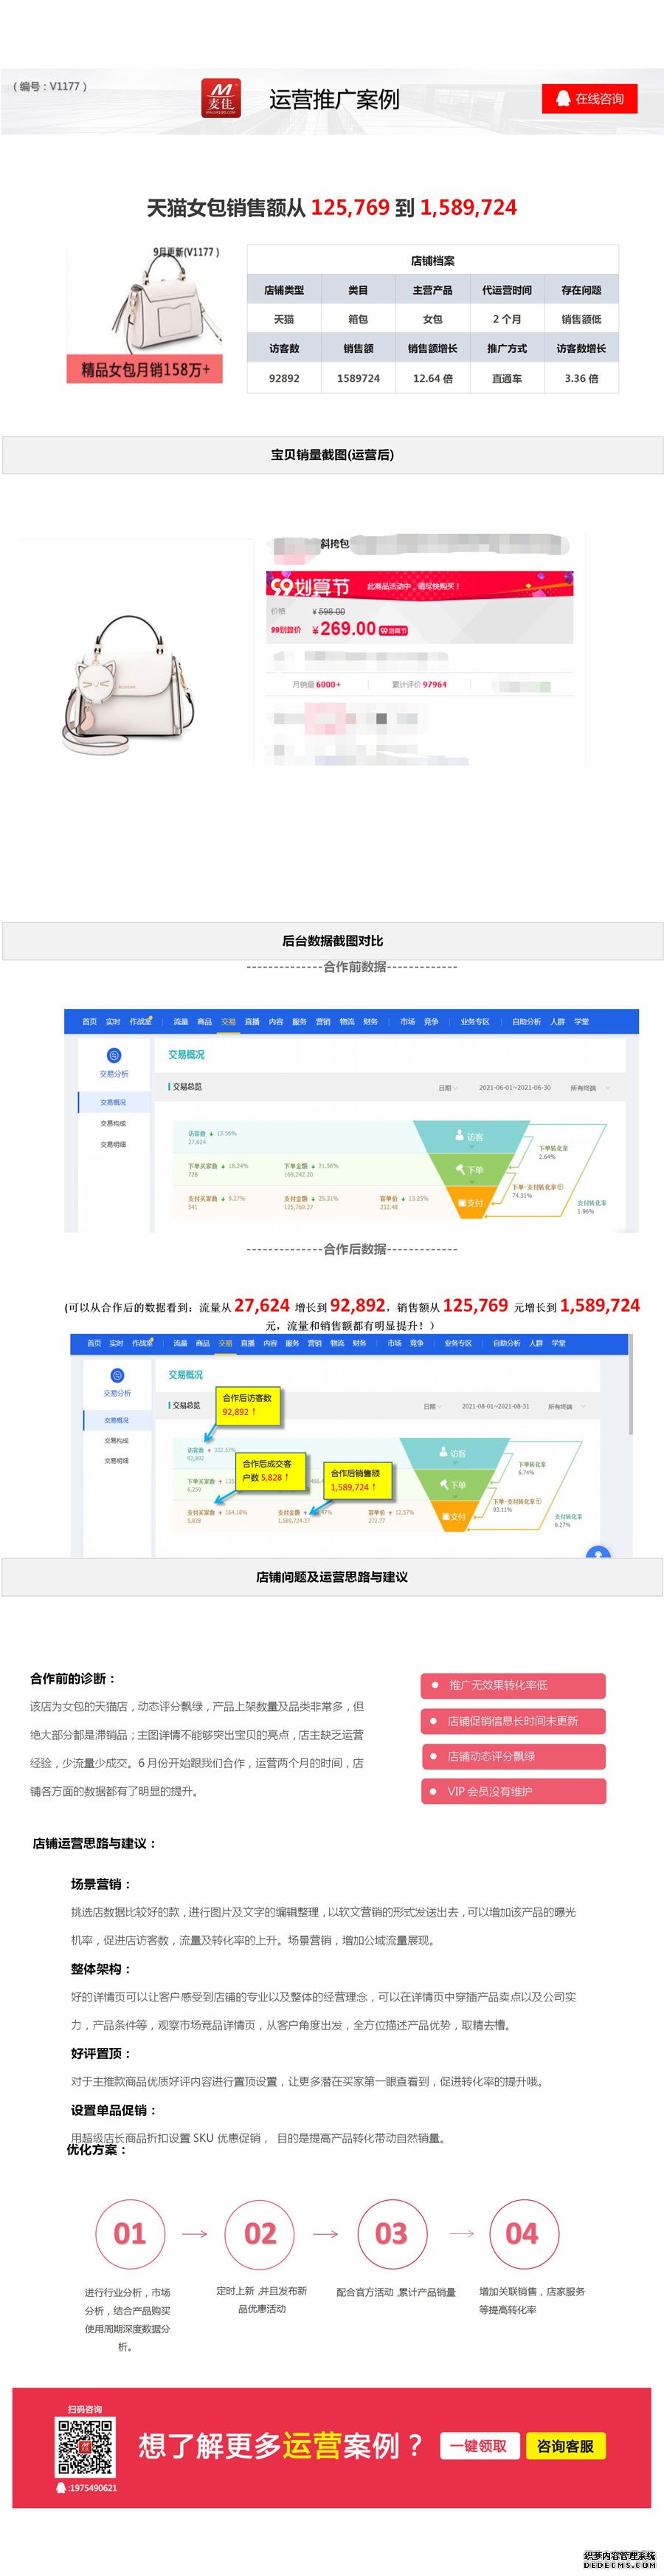The height and width of the screenshot is (2576, 664).
Task: Click the 访客 funnel person icon, before-cooperation
Action: pos(458,1136)
